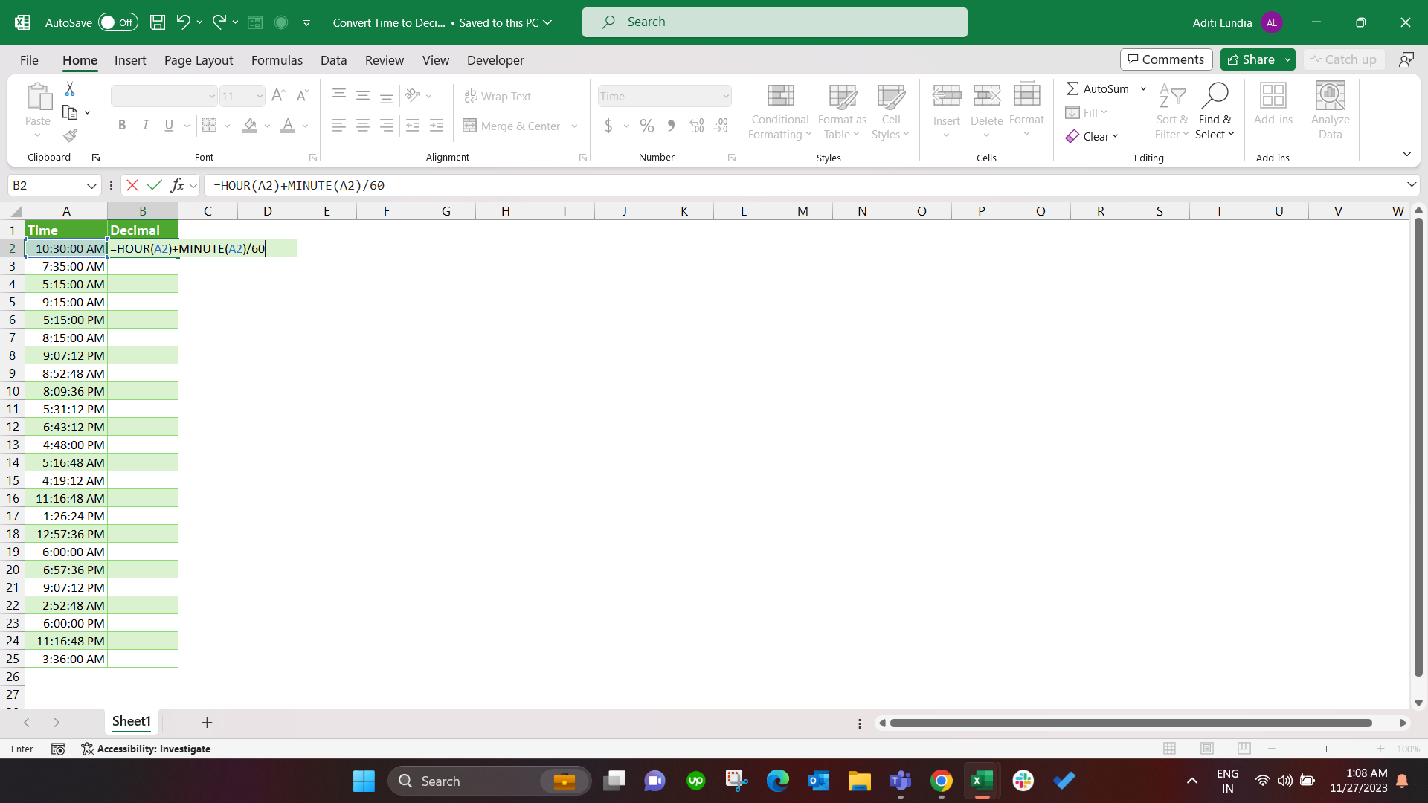Open the File menu
Screen dimensions: 1428x803
[x=29, y=60]
